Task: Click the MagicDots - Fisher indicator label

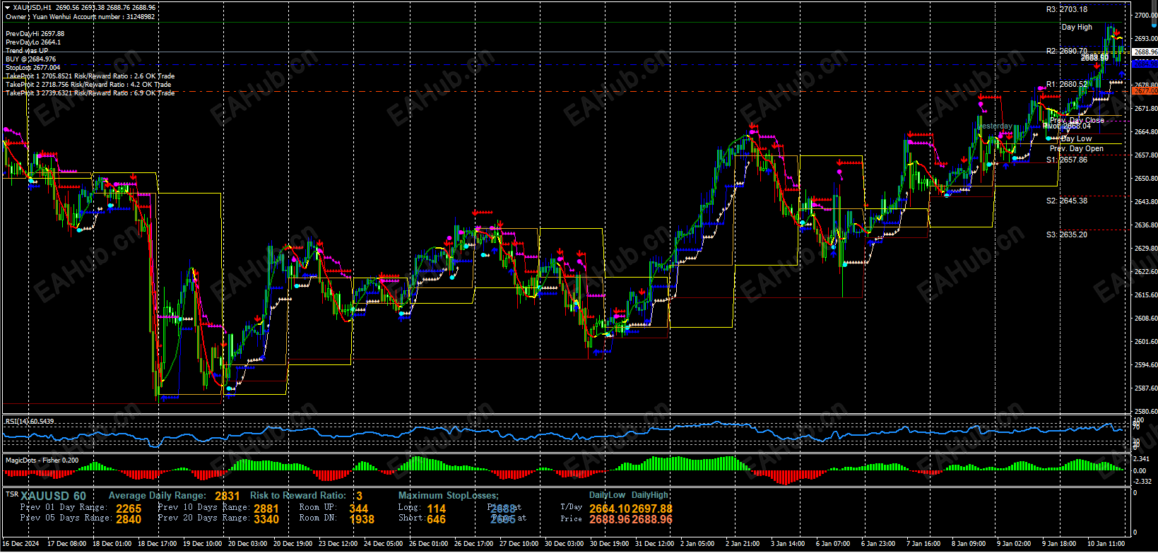Action: (x=42, y=460)
